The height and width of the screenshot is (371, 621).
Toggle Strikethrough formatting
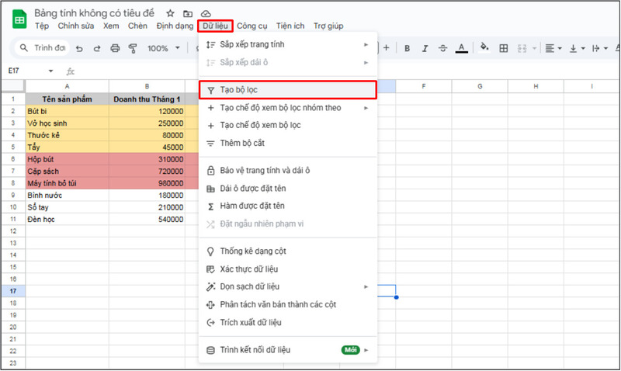(442, 48)
